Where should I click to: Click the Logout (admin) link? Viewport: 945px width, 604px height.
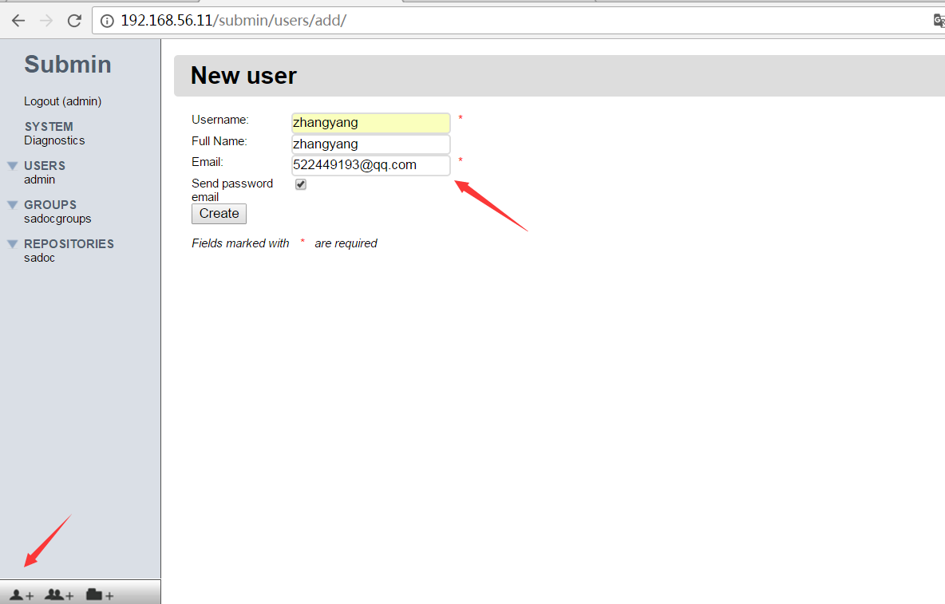click(62, 101)
